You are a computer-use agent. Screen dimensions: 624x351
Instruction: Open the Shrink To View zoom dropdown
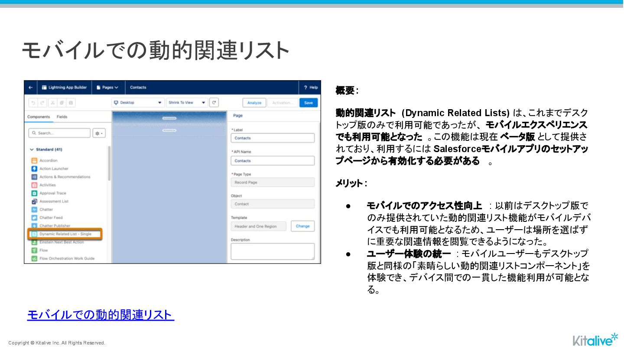pyautogui.click(x=187, y=103)
